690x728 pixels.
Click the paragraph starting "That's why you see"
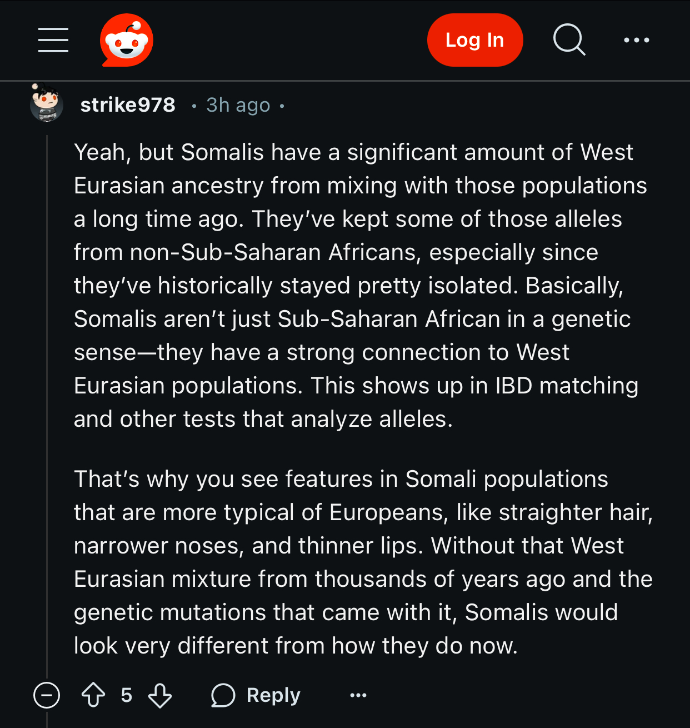pyautogui.click(x=356, y=562)
